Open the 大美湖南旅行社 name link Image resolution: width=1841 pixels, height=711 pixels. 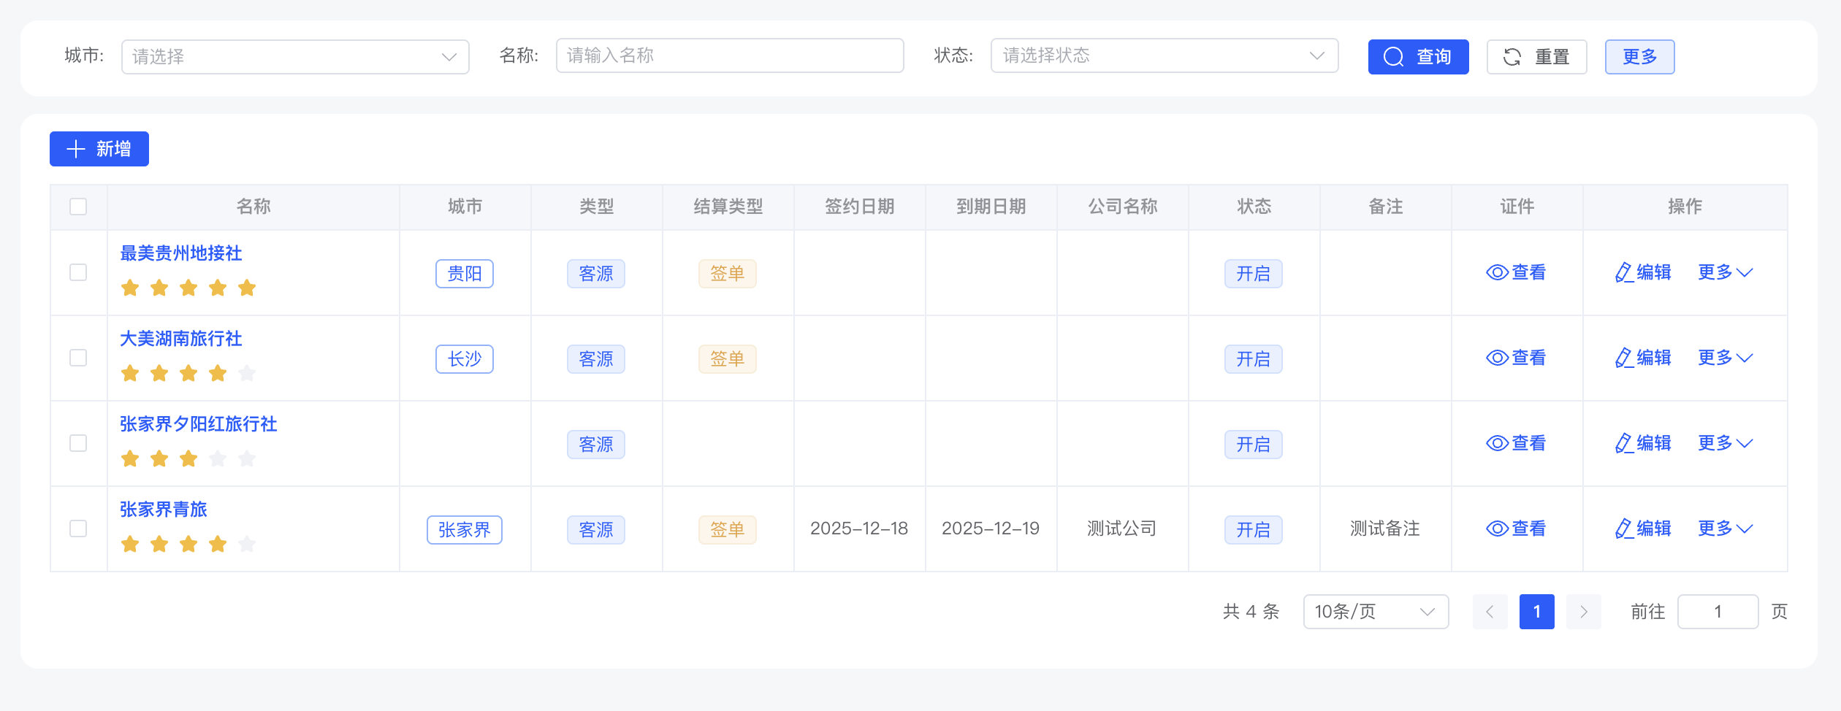(181, 339)
